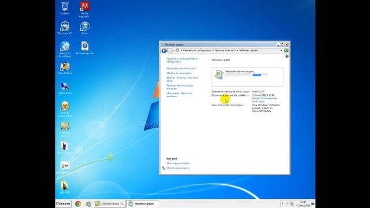Click the Forward arrow in Windows Update
This screenshot has width=370, height=208.
[169, 51]
